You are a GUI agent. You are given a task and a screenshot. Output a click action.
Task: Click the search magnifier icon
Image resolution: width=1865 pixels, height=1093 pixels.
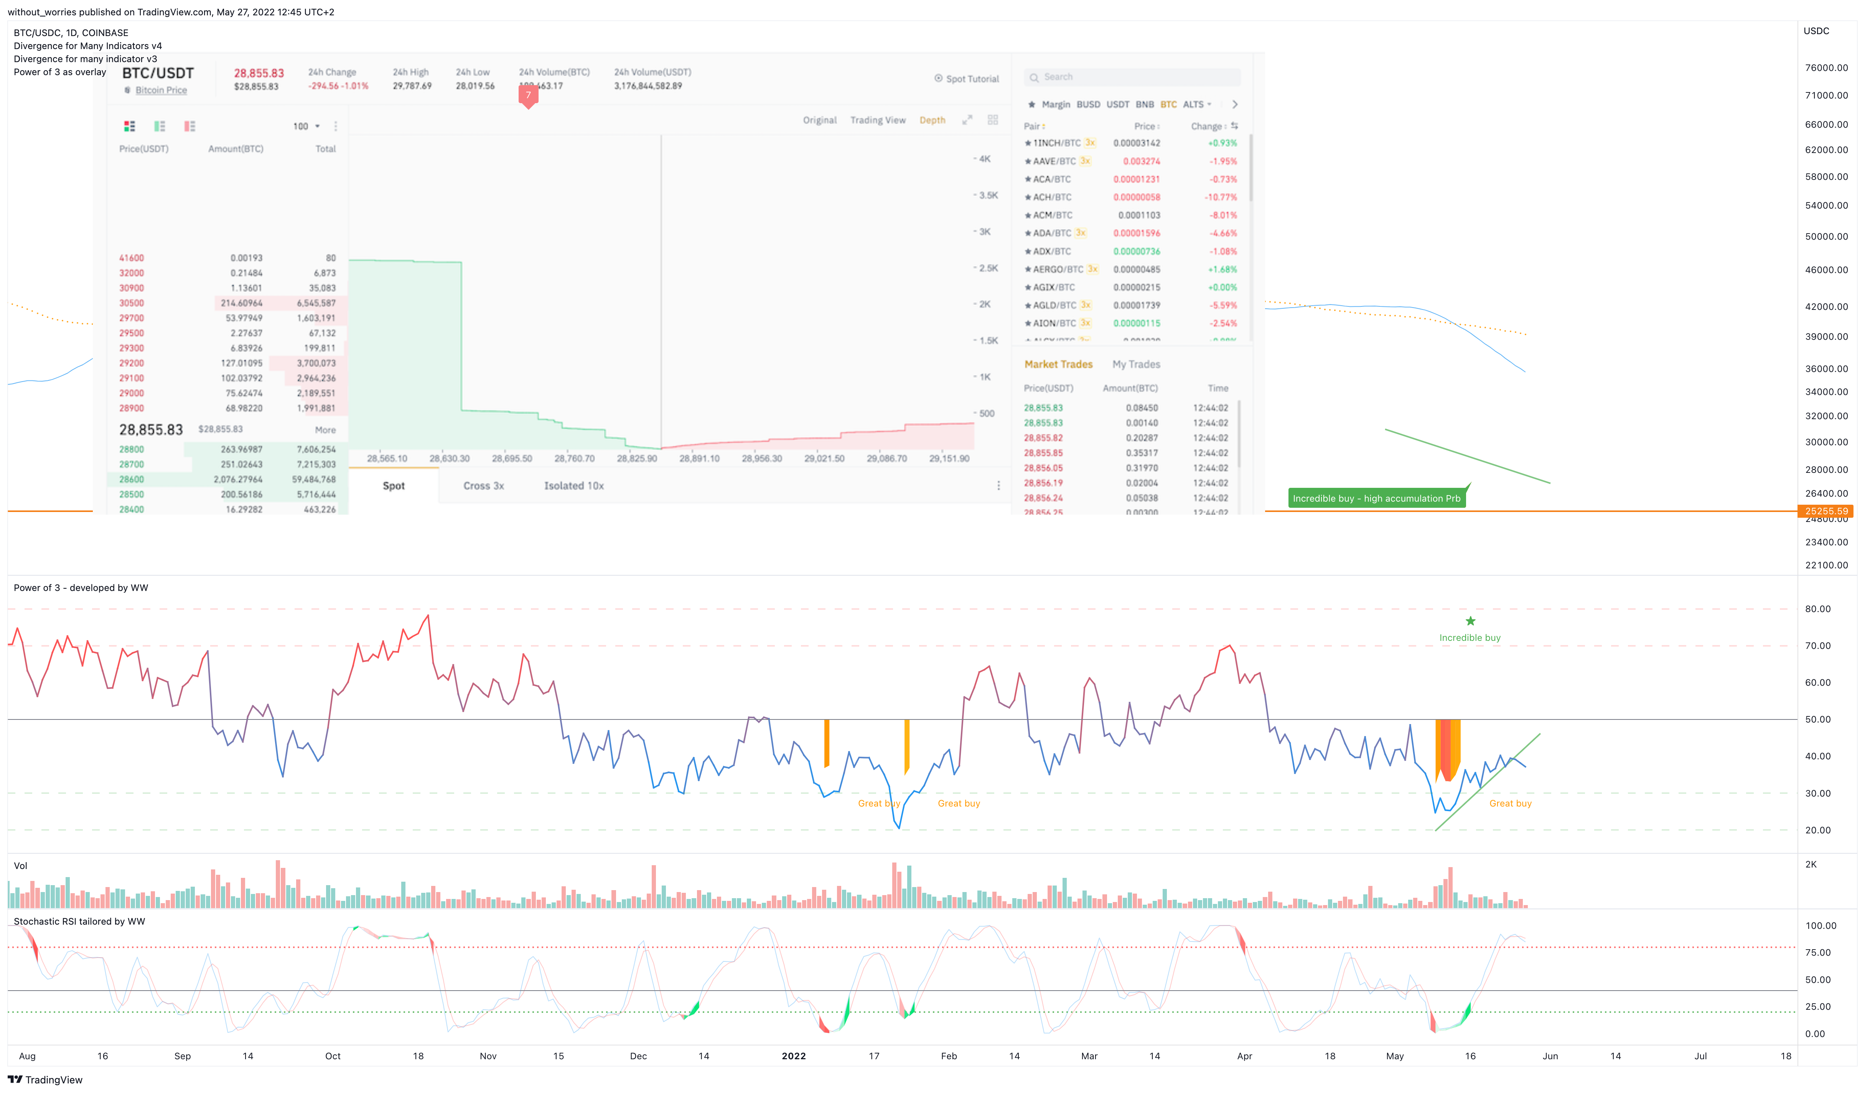click(1034, 77)
